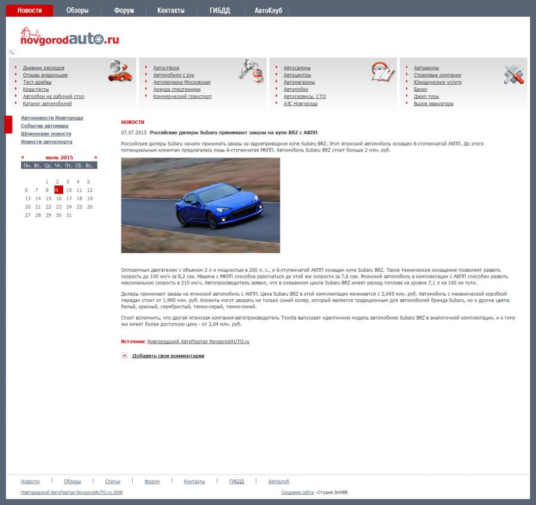
Task: Open the Тест-драйвы link
Action: tap(37, 82)
